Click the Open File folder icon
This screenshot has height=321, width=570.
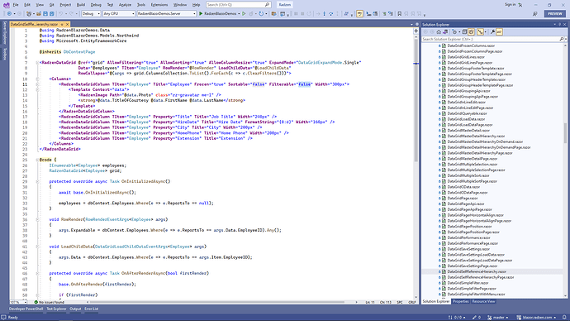38,13
